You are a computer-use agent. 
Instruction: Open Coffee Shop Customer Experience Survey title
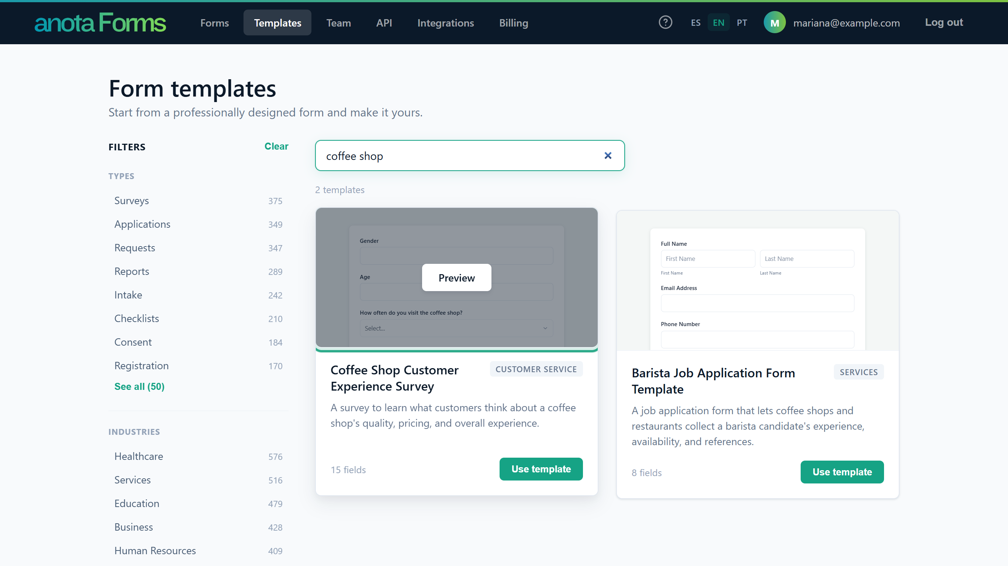click(394, 378)
